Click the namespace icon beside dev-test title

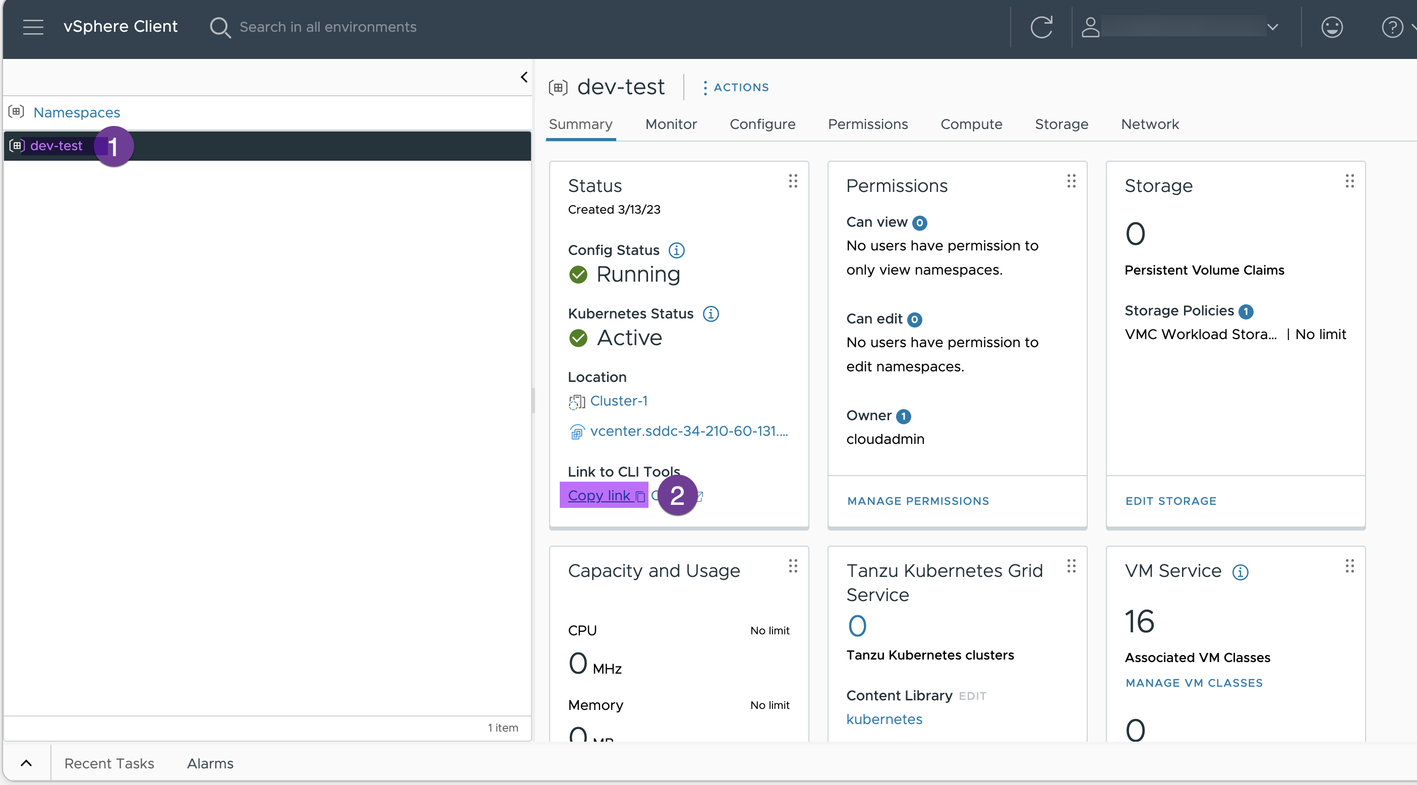[558, 87]
